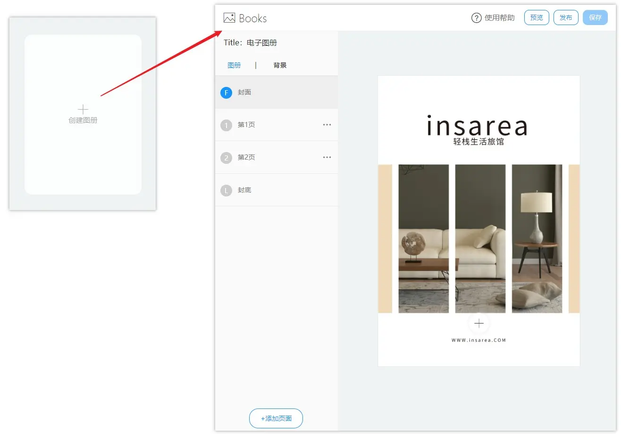Click the lamp photo on cover
The image size is (630, 434).
[x=537, y=238]
